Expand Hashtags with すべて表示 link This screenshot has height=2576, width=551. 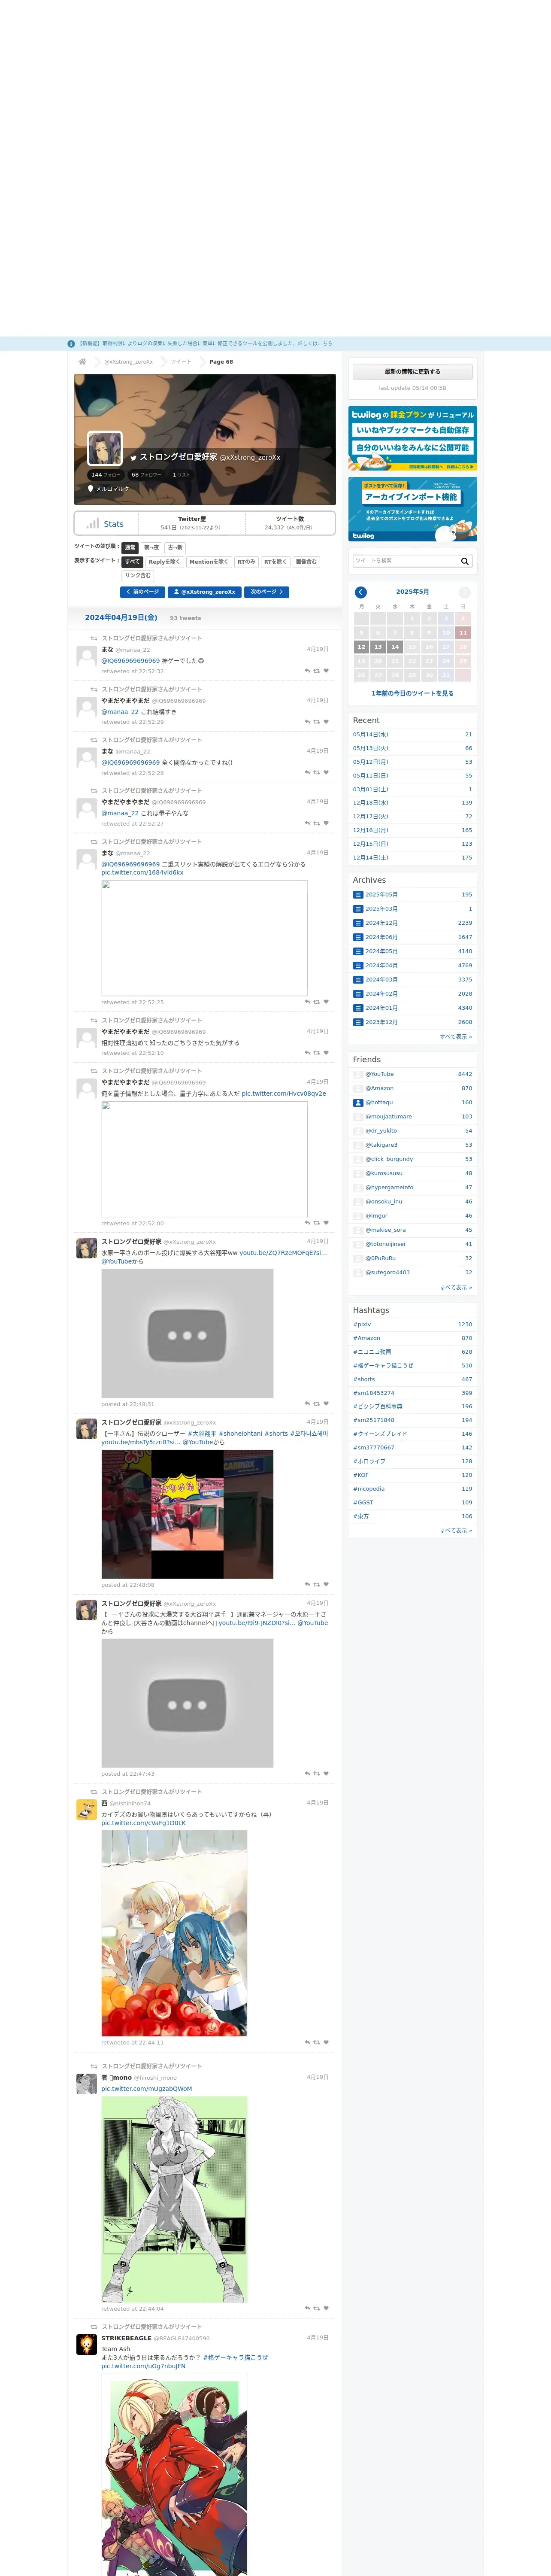(x=456, y=1531)
